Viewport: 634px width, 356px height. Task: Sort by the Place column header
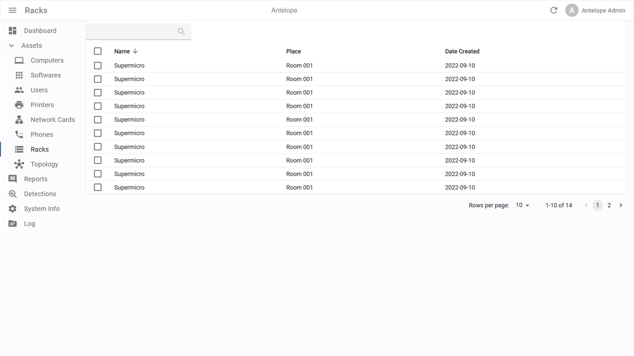(x=293, y=51)
